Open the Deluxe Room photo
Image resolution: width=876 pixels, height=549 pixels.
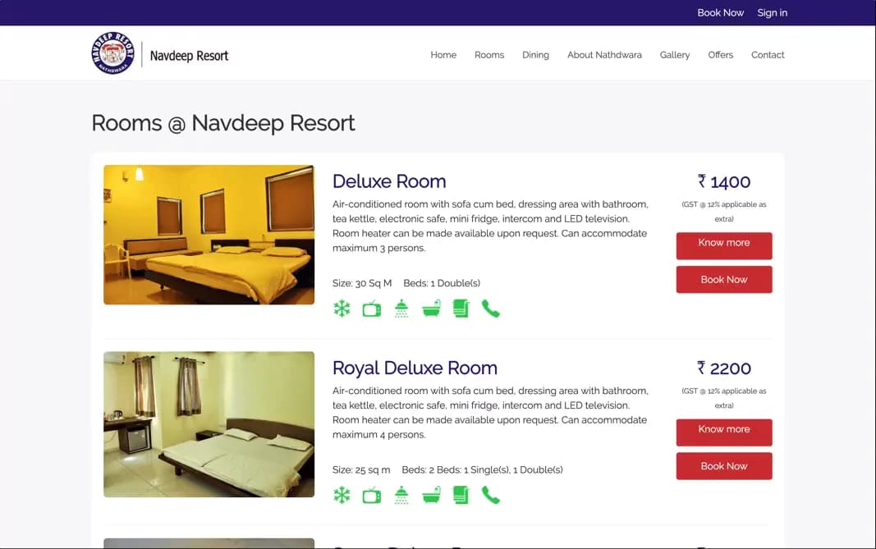point(209,235)
